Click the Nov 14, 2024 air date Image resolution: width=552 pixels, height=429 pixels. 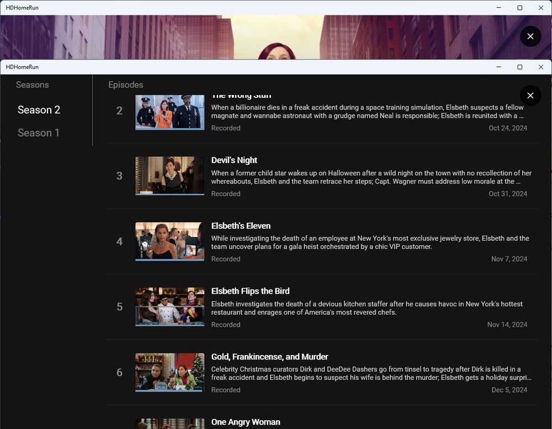[x=507, y=325]
